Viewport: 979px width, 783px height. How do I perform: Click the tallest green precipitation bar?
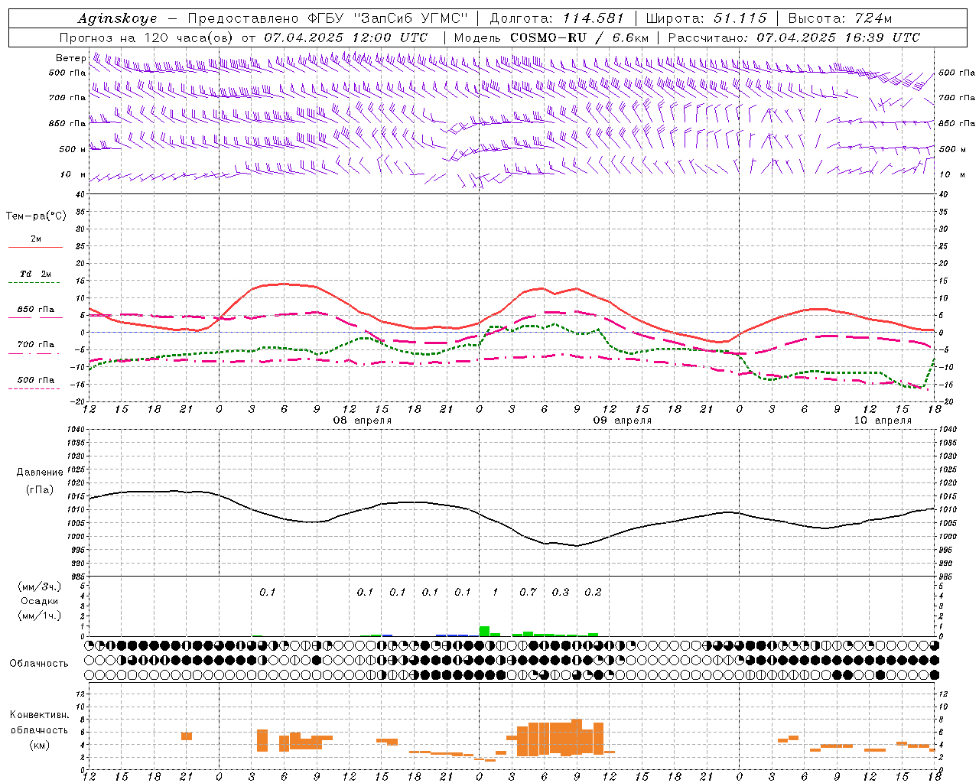(x=484, y=631)
